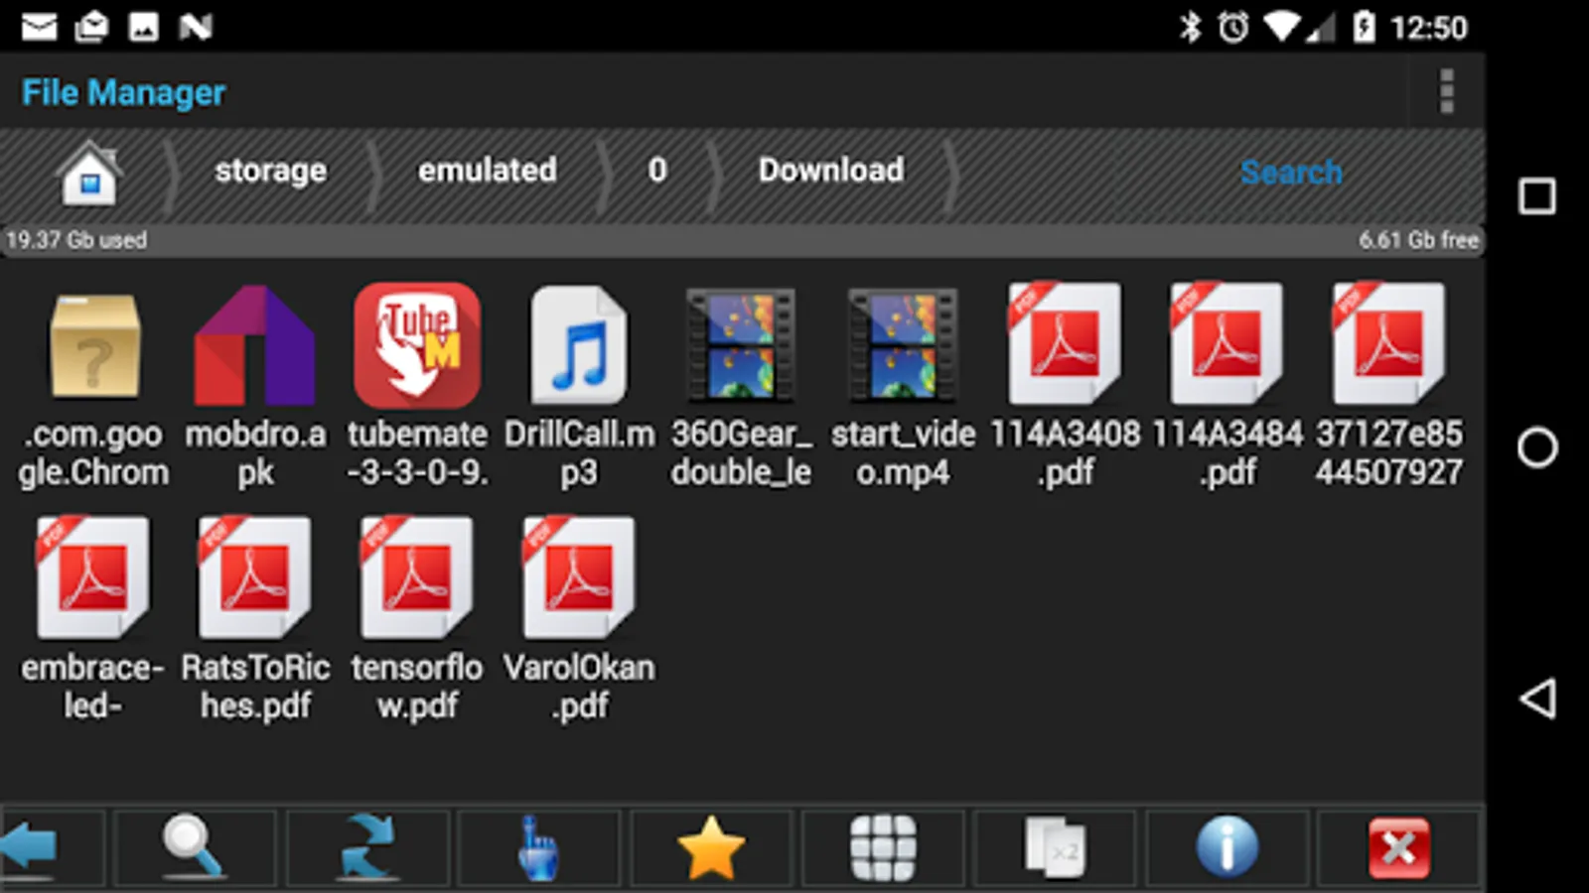Tap the blue refresh arrows icon

(367, 847)
